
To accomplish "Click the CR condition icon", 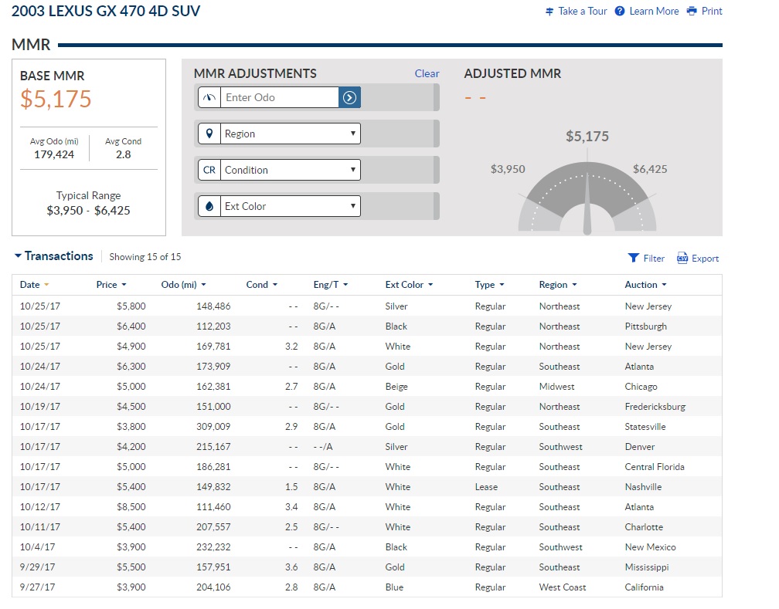I will [209, 170].
